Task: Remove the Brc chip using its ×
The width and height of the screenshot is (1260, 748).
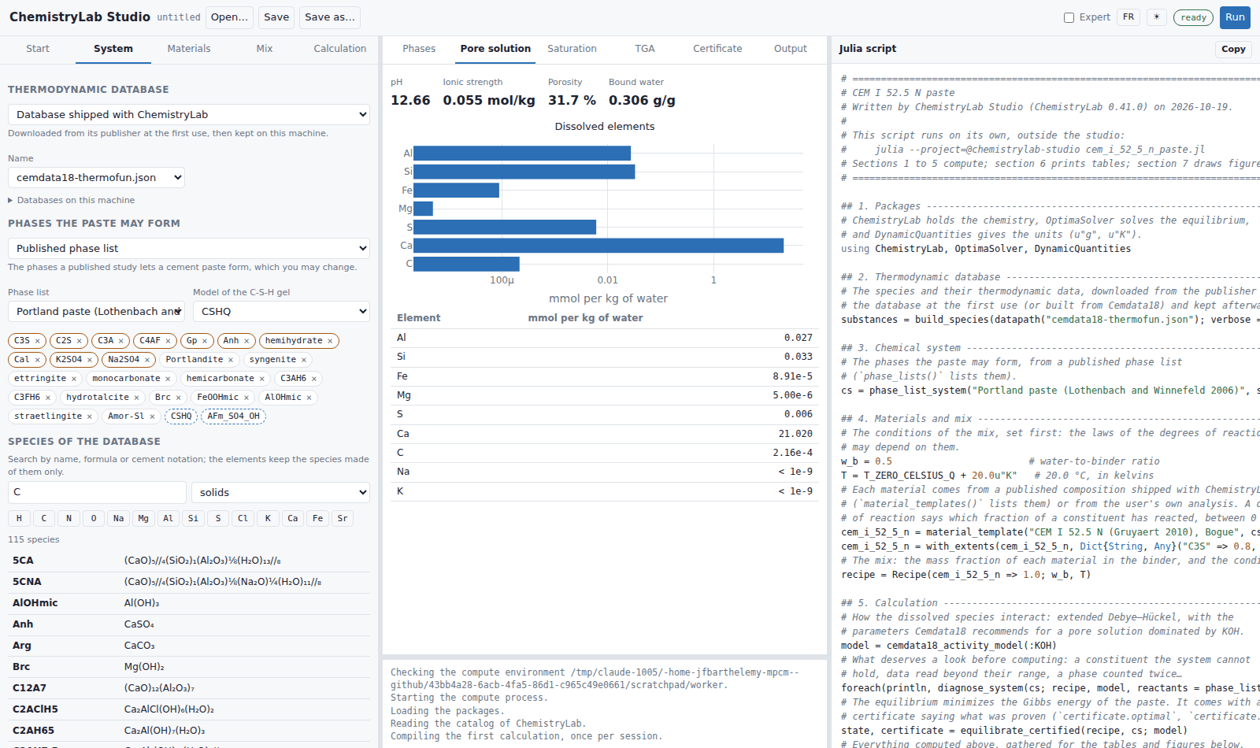Action: coord(179,398)
